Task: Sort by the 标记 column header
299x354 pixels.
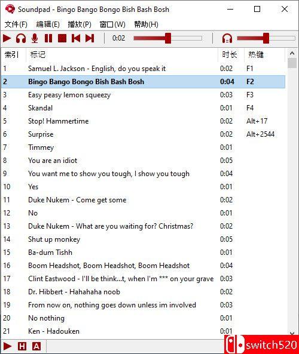Action: 121,55
